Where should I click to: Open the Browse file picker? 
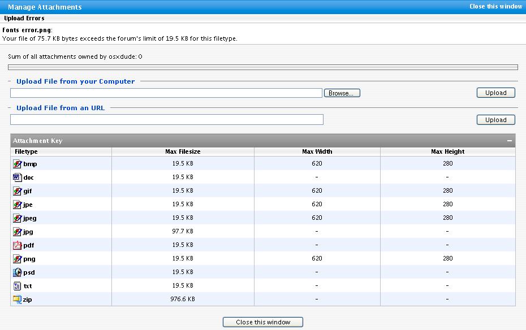(342, 93)
